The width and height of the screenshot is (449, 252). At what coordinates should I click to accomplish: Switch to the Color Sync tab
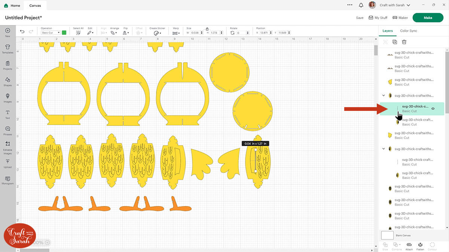408,31
